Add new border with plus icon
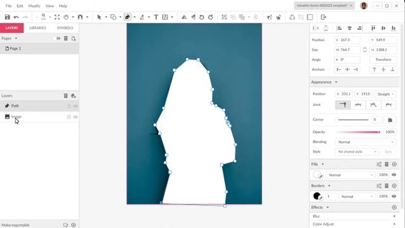 click(x=394, y=186)
